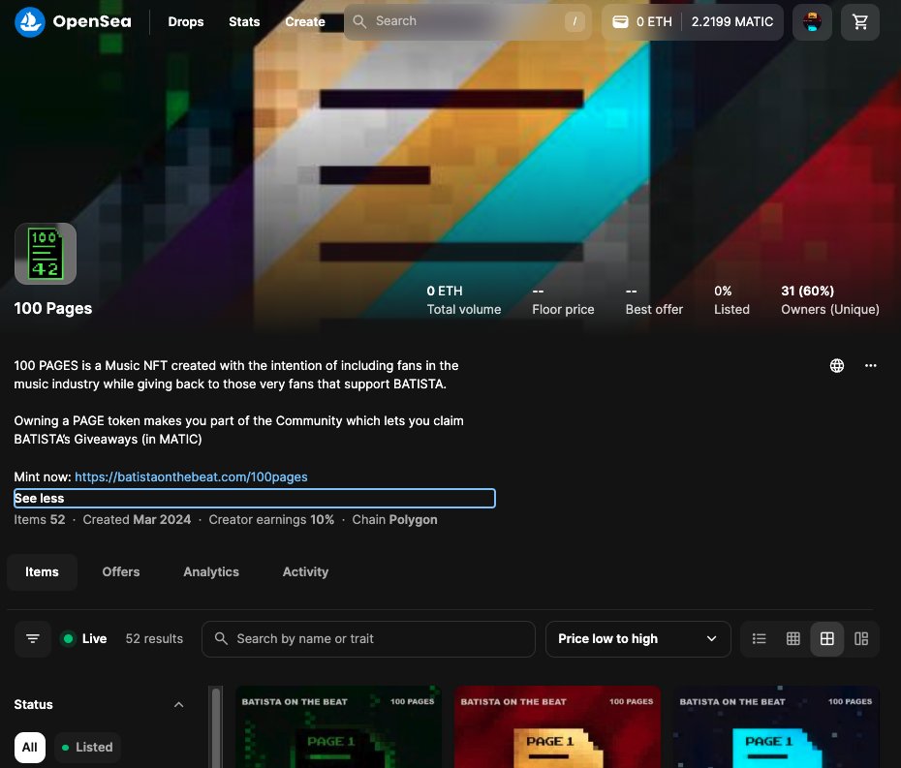Image resolution: width=901 pixels, height=768 pixels.
Task: Focus the Search by name or trait field
Action: pyautogui.click(x=368, y=639)
